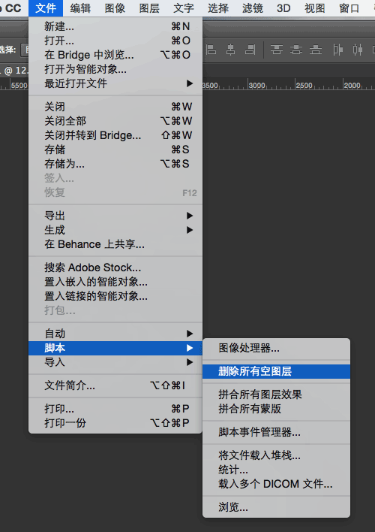Expand the 自动 submenu

point(115,334)
